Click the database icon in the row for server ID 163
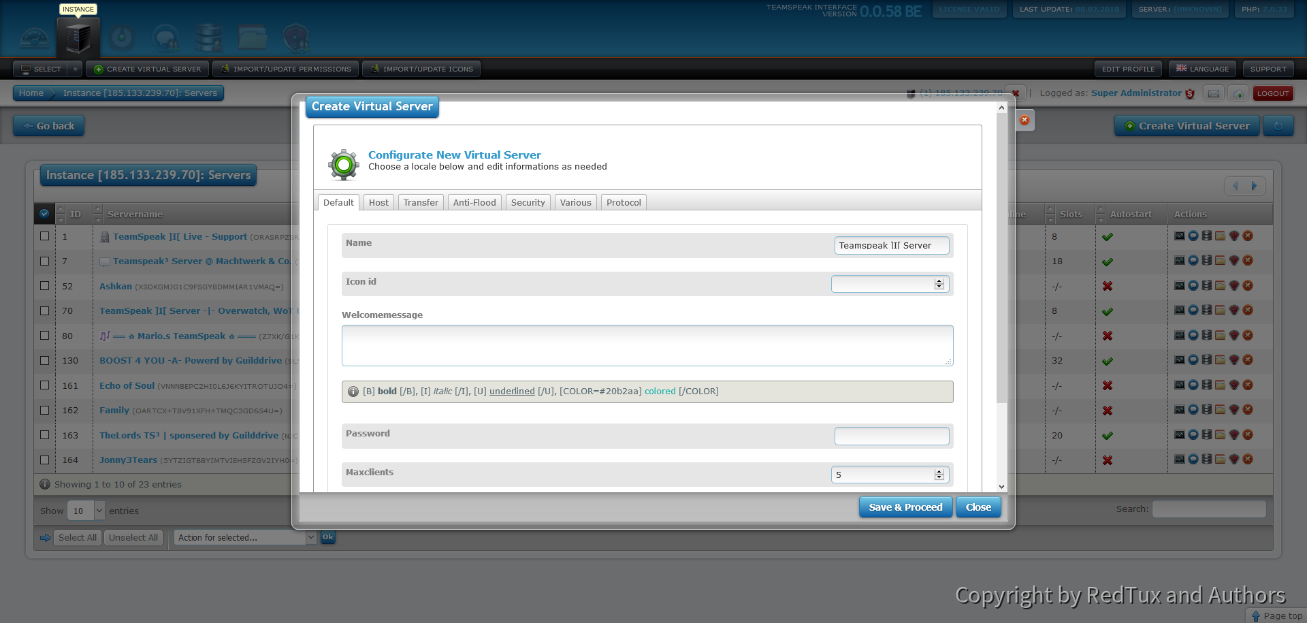The image size is (1307, 623). pyautogui.click(x=1207, y=435)
